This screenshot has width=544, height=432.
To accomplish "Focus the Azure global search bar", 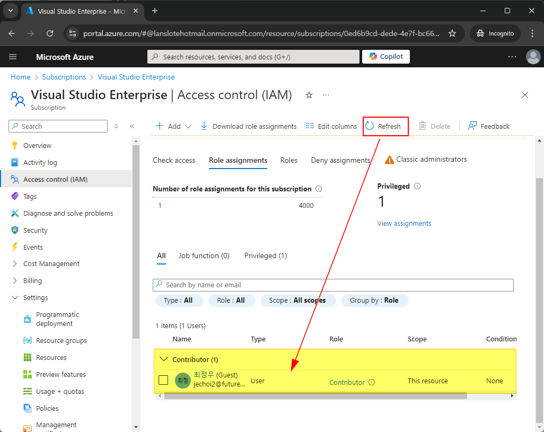I will (253, 57).
